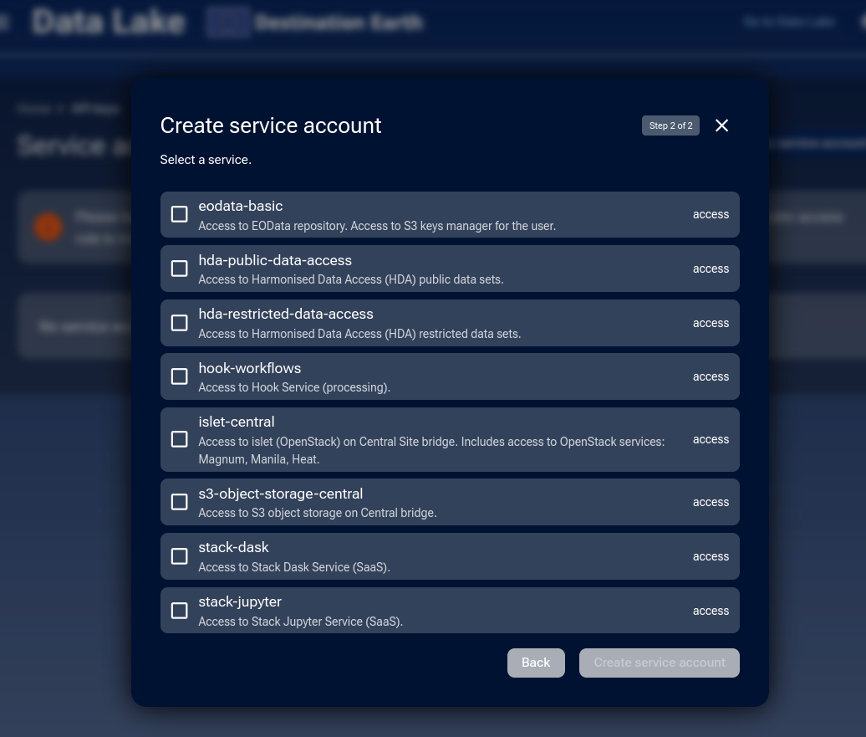Select the stack-dask checkbox
The width and height of the screenshot is (866, 737).
tap(179, 555)
